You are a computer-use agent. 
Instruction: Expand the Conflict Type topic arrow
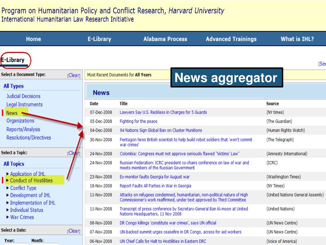click(x=8, y=188)
